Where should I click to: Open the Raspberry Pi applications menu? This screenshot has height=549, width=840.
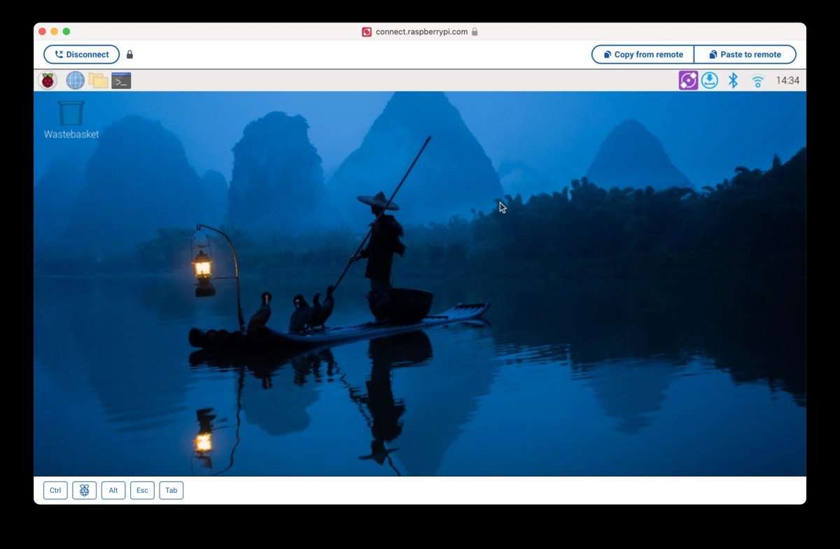click(x=47, y=80)
